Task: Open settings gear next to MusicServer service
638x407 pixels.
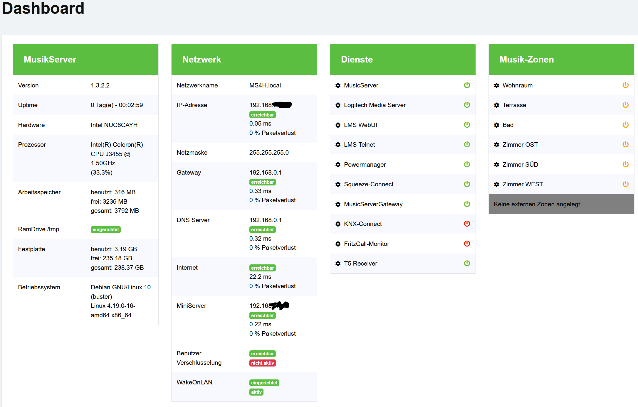Action: click(338, 85)
